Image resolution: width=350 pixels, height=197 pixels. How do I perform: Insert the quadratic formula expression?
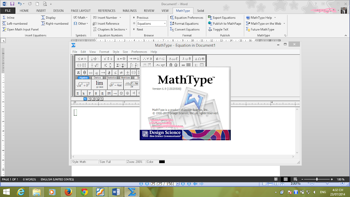pos(132,85)
